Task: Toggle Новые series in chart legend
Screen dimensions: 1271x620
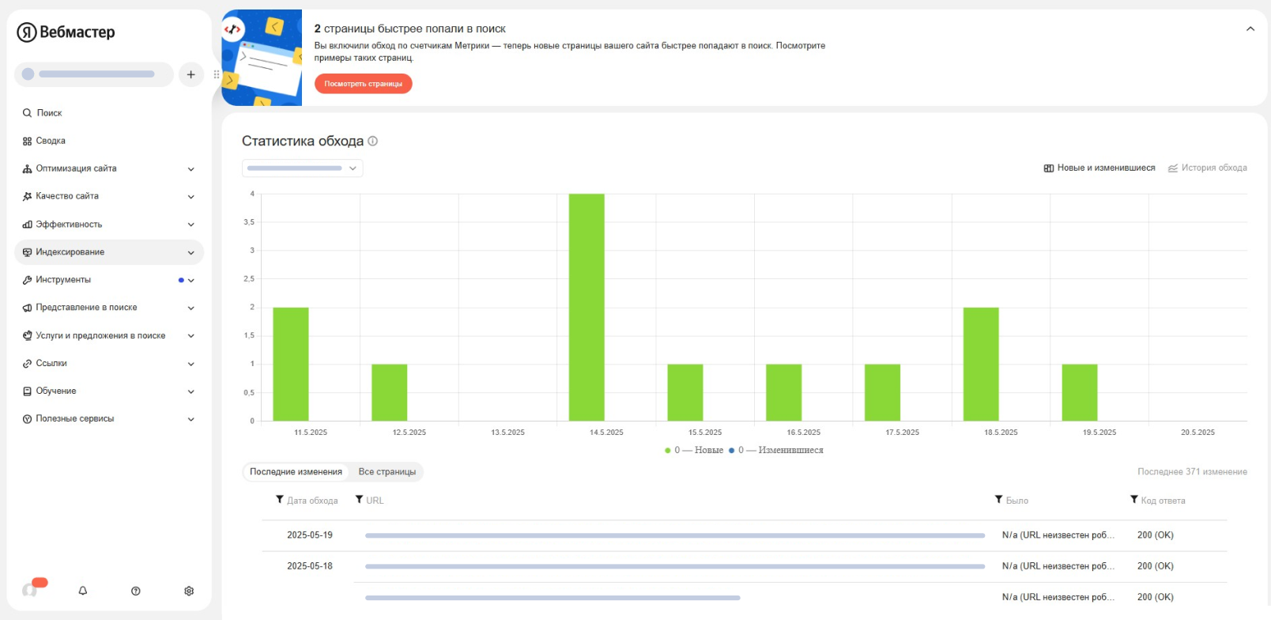Action: 694,450
